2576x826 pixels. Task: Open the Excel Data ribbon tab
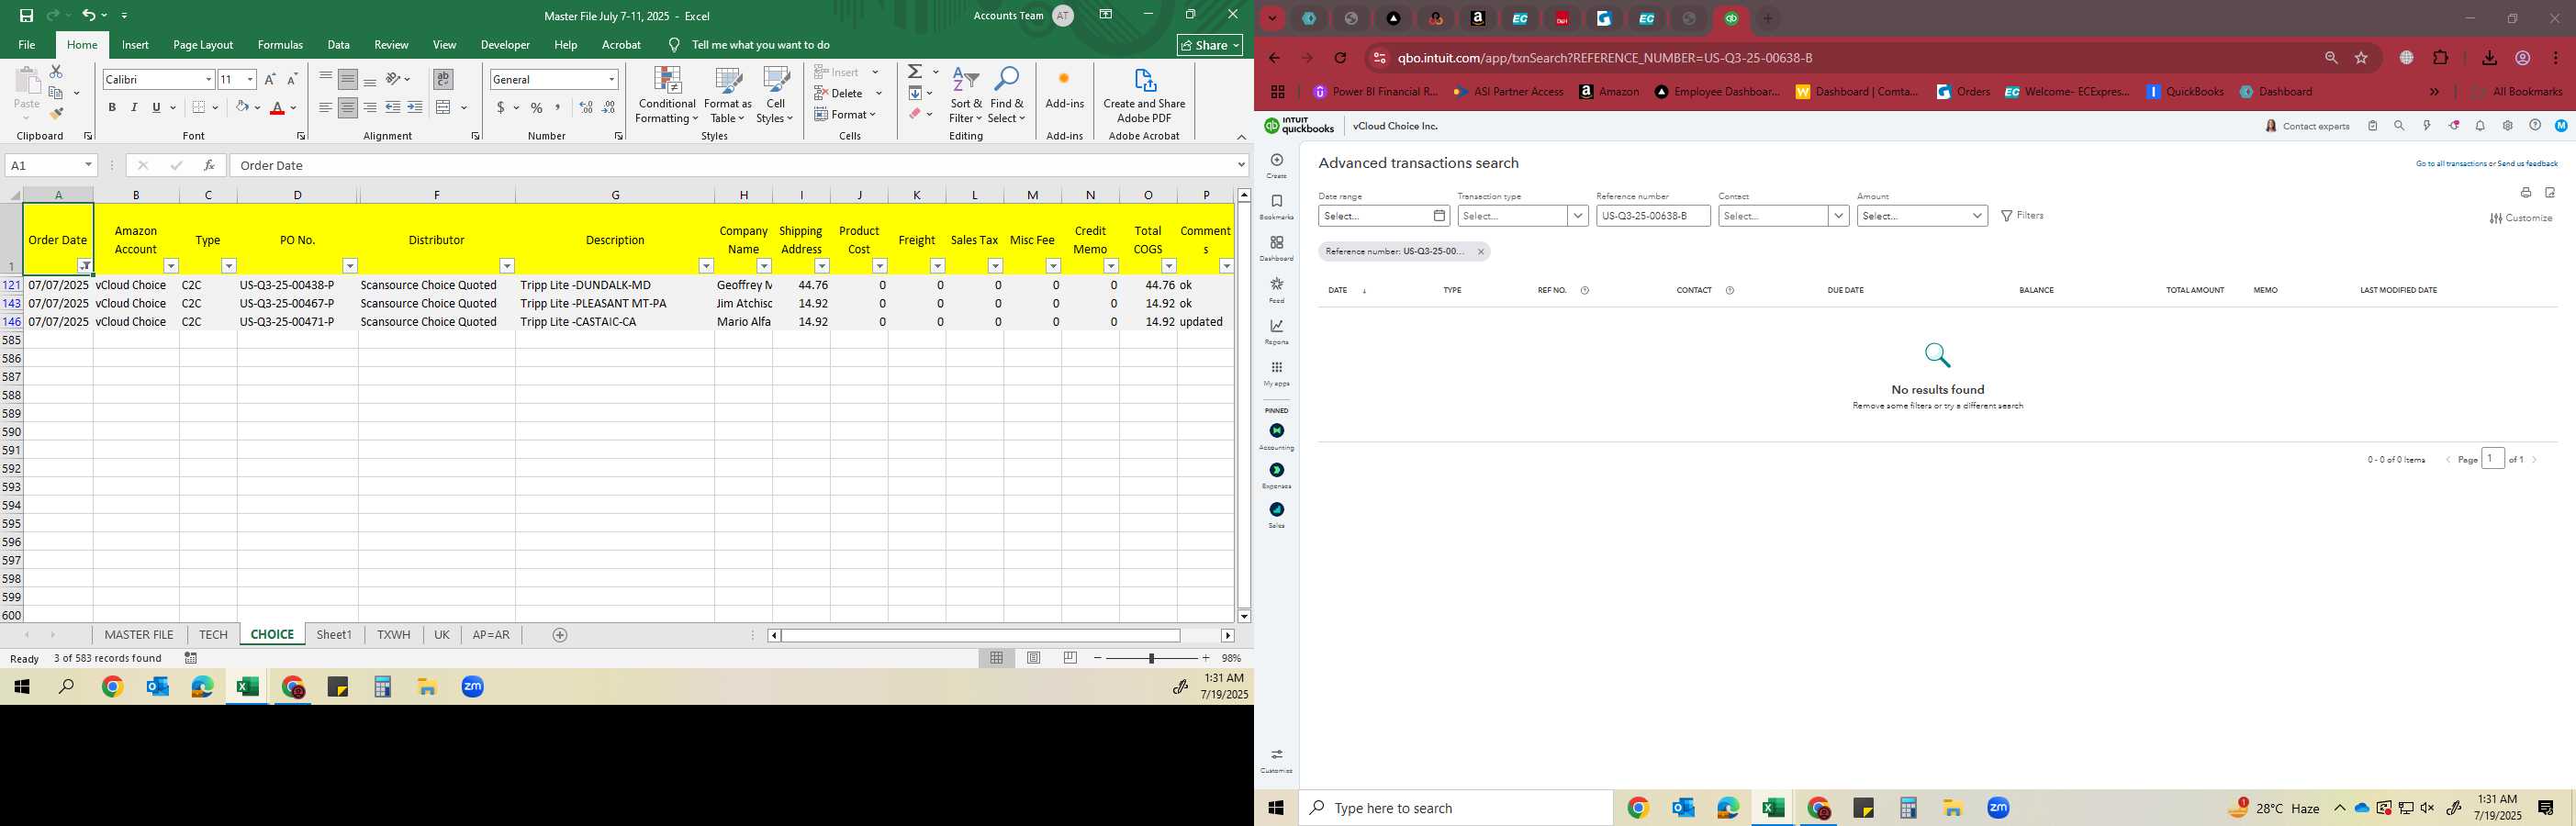339,45
